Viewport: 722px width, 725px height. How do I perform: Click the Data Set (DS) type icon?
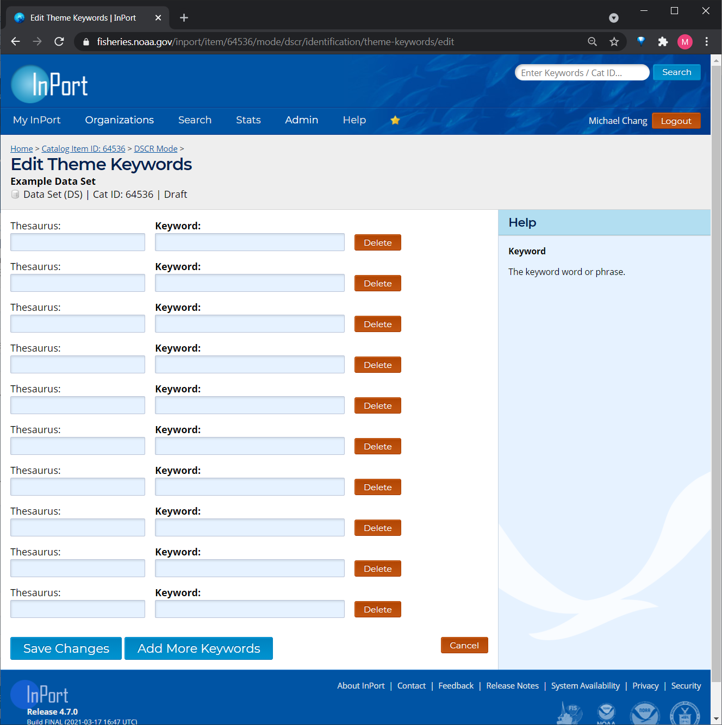click(15, 194)
